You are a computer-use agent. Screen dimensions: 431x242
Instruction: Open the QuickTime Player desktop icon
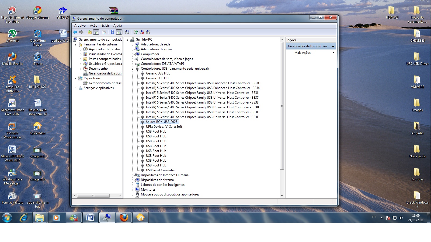38,38
